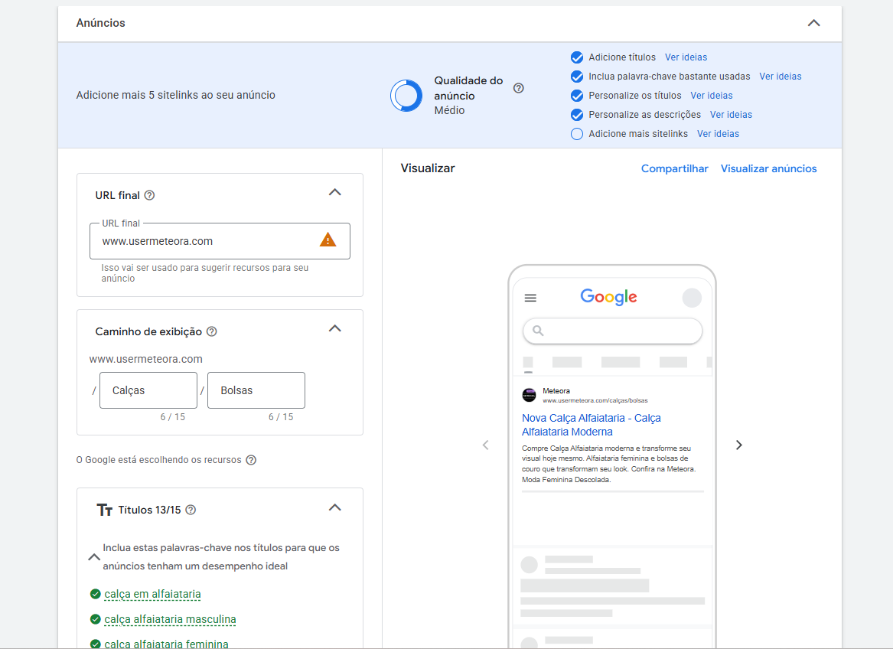Image resolution: width=893 pixels, height=649 pixels.
Task: Edit the Calças display path field
Action: (148, 390)
